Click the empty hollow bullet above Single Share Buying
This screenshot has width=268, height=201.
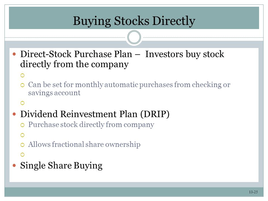pyautogui.click(x=22, y=155)
